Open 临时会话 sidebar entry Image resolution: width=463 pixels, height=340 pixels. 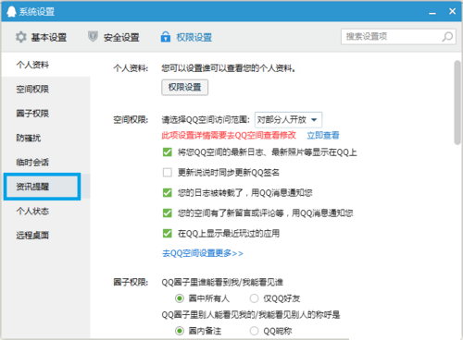click(x=45, y=162)
